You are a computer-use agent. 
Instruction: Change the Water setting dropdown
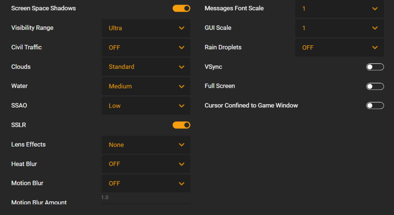pyautogui.click(x=146, y=86)
